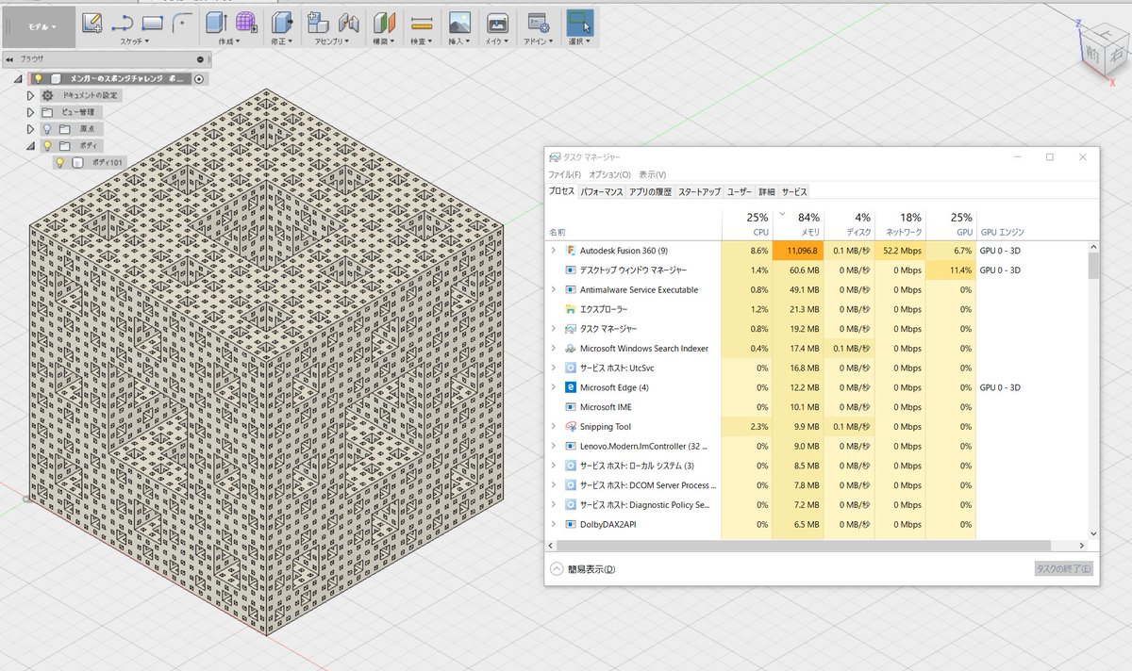1132x671 pixels.
Task: Select the New Component assemble icon
Action: pos(318,23)
